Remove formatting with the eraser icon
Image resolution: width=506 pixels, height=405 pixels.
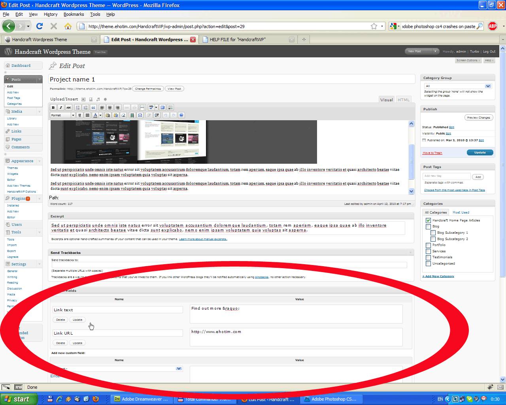click(x=123, y=115)
